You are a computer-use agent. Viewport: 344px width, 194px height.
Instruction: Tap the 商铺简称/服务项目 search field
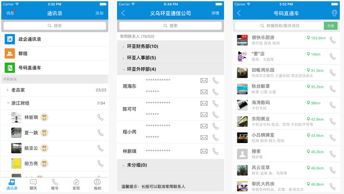tap(279, 26)
